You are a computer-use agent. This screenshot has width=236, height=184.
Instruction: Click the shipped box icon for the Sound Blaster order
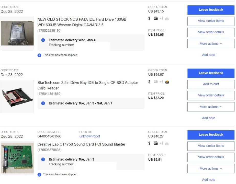pyautogui.click(x=156, y=143)
